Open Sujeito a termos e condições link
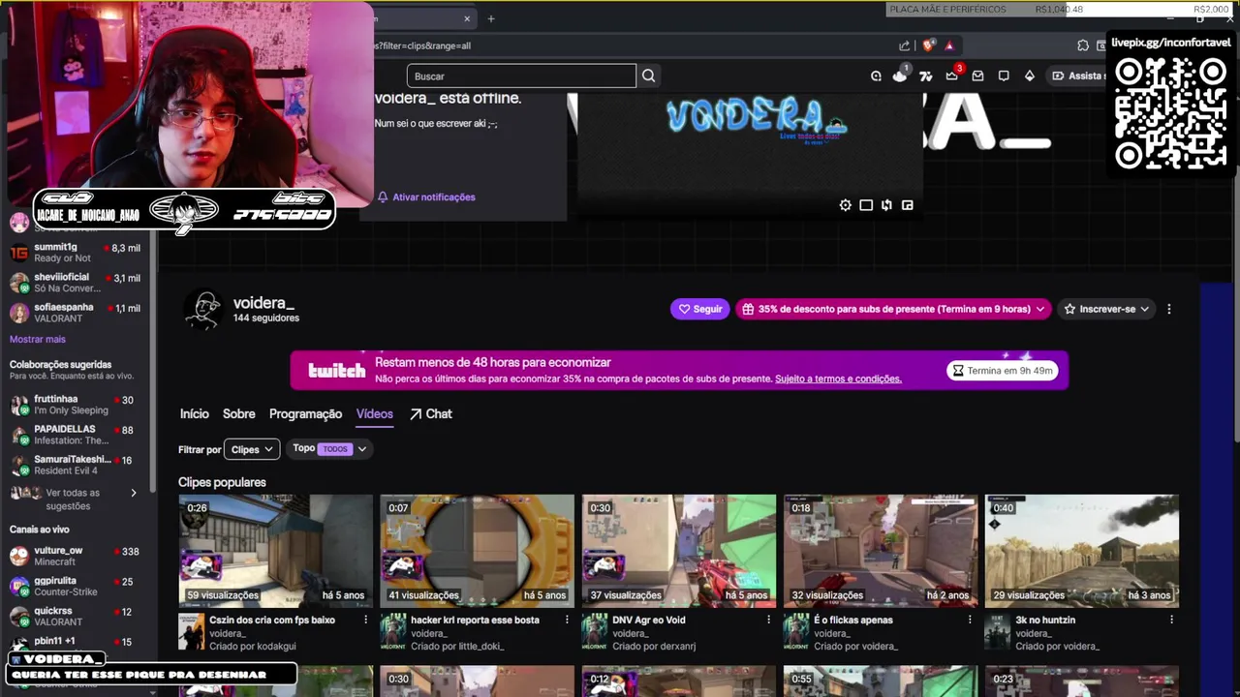 click(x=838, y=379)
